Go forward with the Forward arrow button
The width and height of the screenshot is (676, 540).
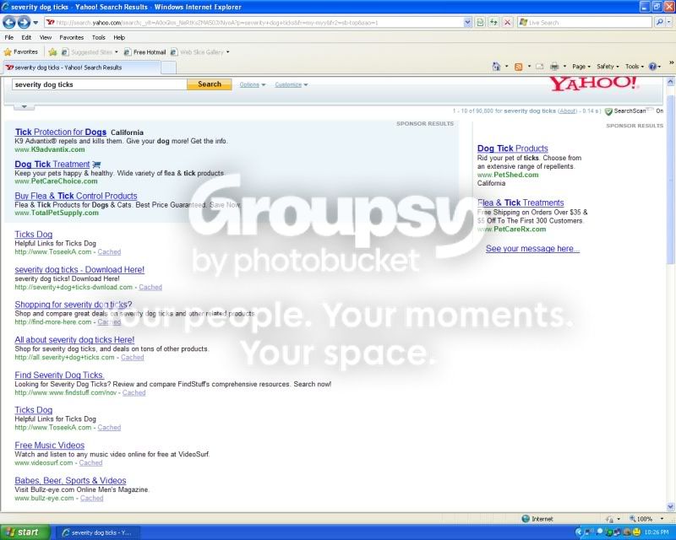(24, 22)
